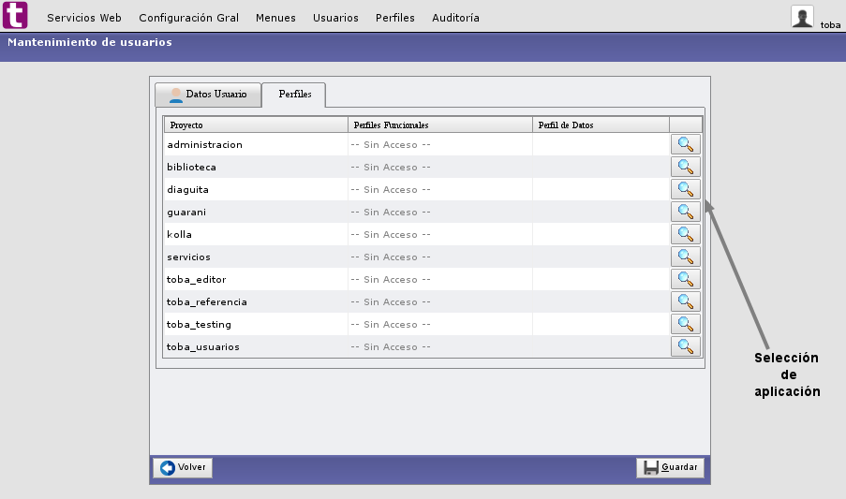This screenshot has height=499, width=846.
Task: Open the search icon next to diaguita
Action: 686,189
